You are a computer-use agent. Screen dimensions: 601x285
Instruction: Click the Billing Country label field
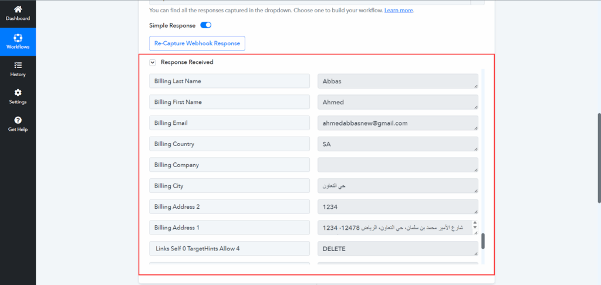click(229, 144)
